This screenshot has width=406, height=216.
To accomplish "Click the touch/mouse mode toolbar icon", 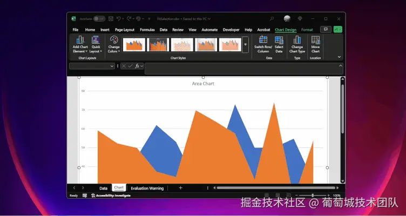I will coord(138,19).
